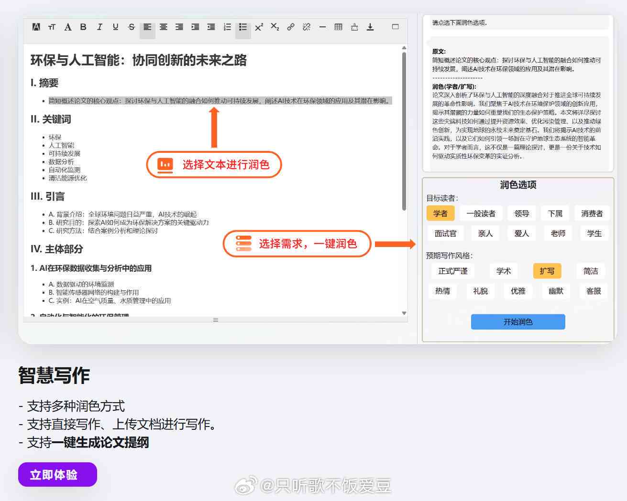The width and height of the screenshot is (627, 501).
Task: Apply subscript formatting
Action: [x=275, y=27]
